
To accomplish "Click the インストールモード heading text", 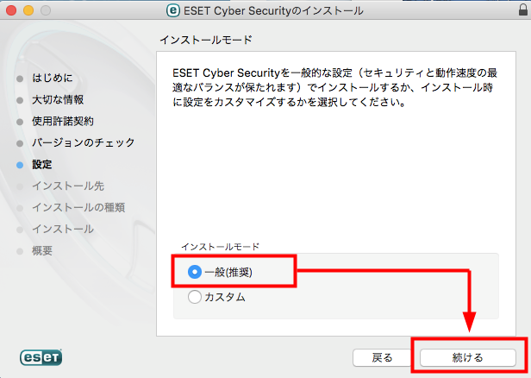I will (206, 40).
